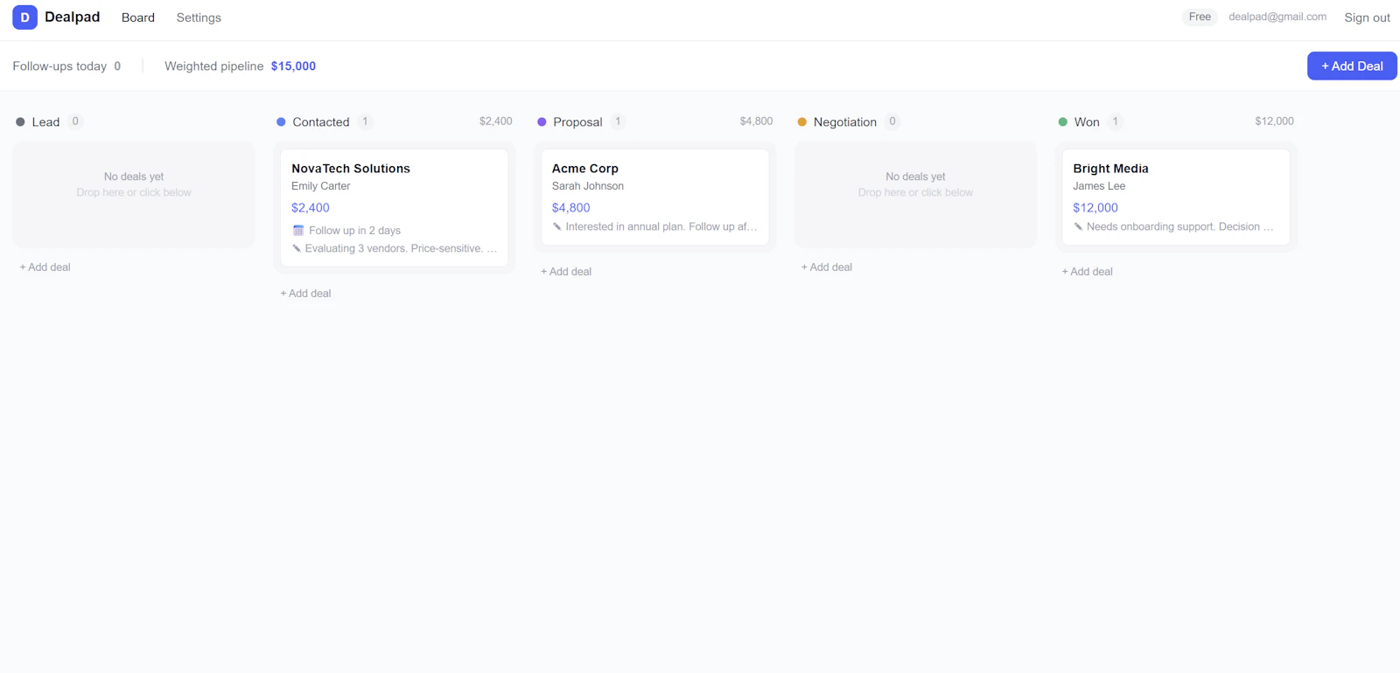Click the note pencil icon on NovaTech card
Viewport: 1400px width, 673px height.
pyautogui.click(x=297, y=248)
